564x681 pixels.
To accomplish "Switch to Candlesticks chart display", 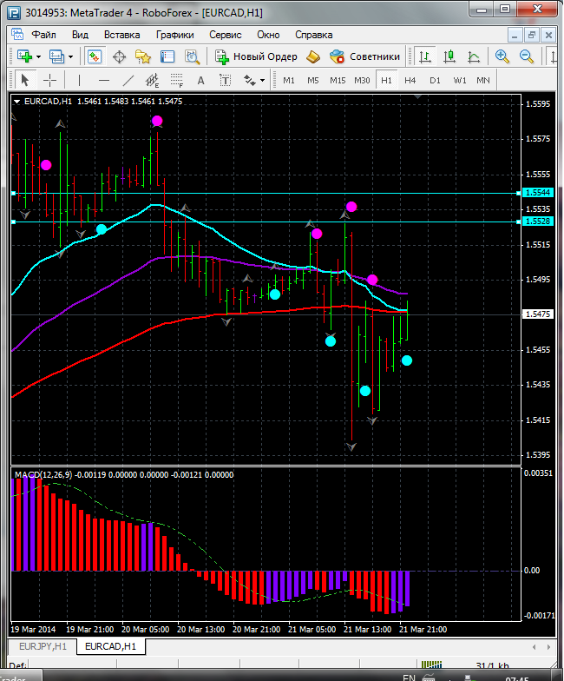I will (x=449, y=57).
